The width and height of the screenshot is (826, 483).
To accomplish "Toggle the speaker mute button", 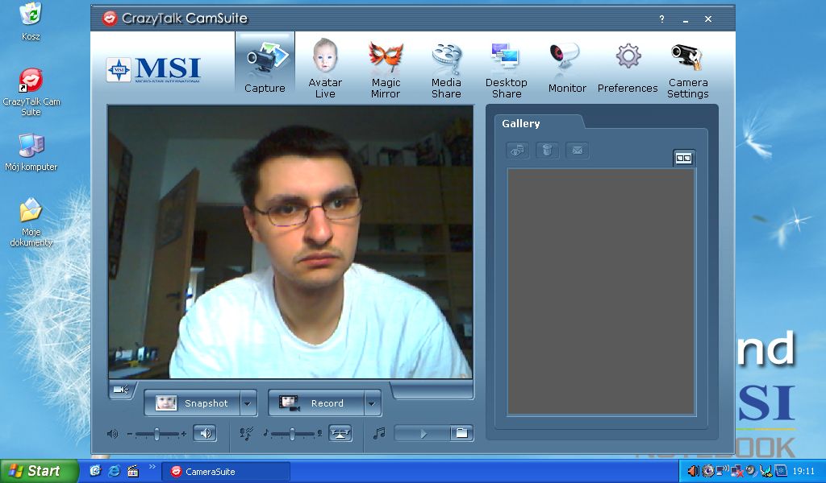I will point(205,433).
